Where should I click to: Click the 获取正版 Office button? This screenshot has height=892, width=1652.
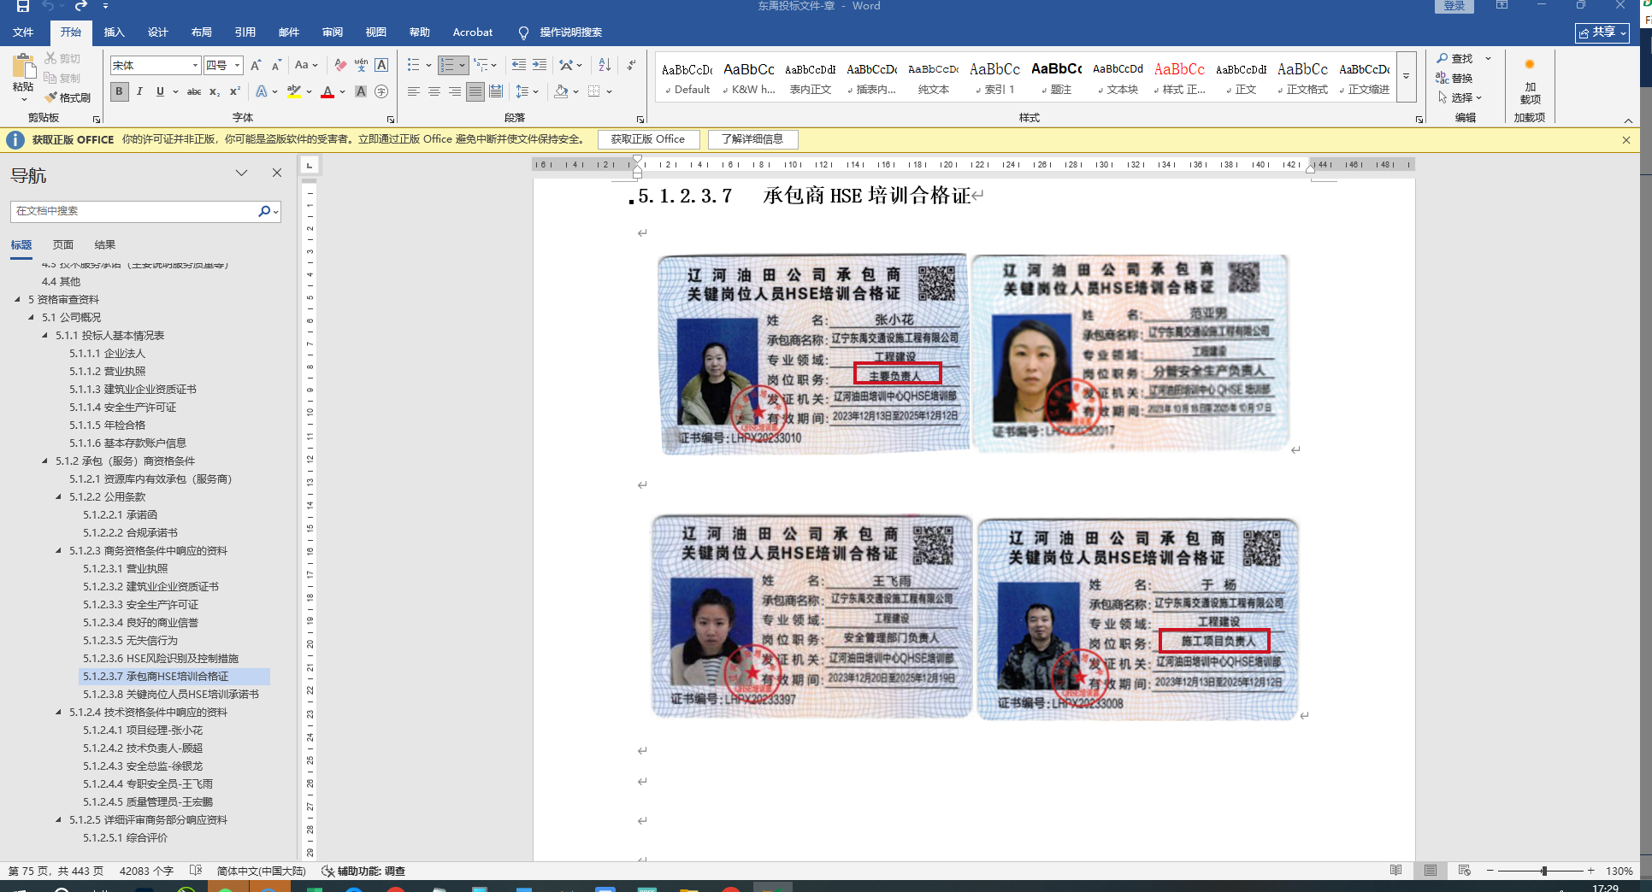[647, 139]
